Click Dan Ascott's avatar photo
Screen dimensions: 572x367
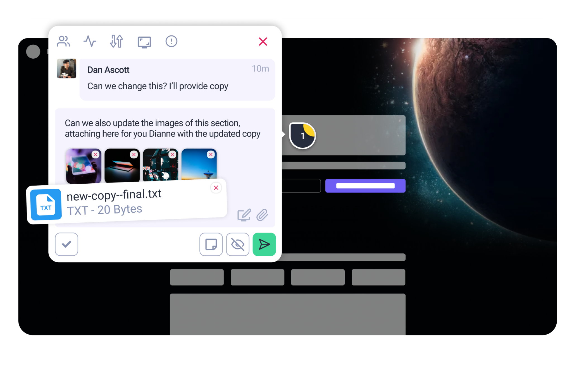click(66, 68)
